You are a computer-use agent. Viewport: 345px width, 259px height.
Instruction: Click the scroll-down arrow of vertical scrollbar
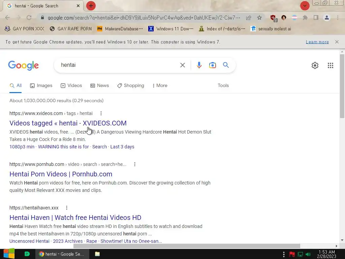(342, 240)
